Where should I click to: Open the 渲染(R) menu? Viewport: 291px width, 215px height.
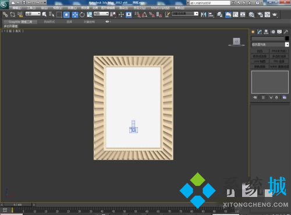point(123,8)
